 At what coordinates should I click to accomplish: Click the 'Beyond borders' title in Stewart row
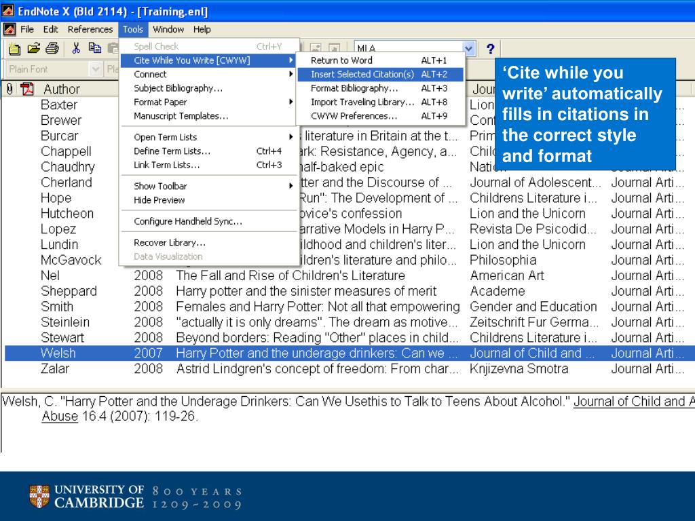(318, 337)
